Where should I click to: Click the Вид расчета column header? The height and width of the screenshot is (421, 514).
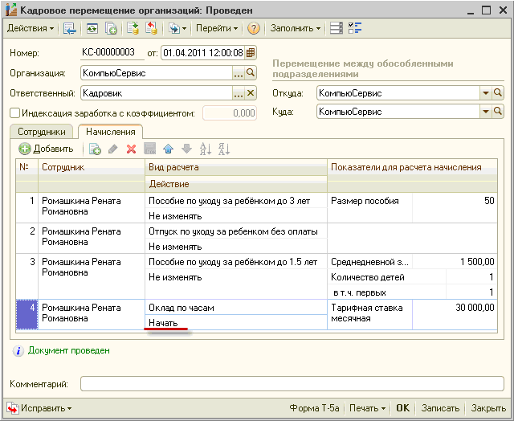[x=236, y=167]
